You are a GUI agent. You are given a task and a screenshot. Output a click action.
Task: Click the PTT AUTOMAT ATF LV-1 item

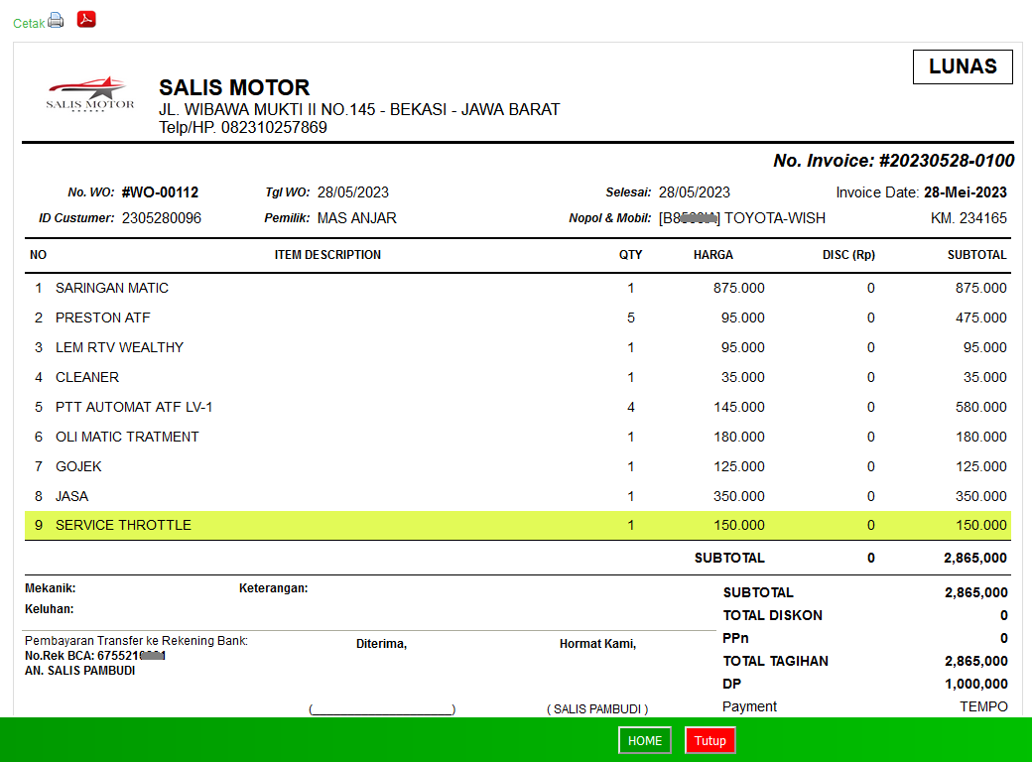pyautogui.click(x=134, y=407)
